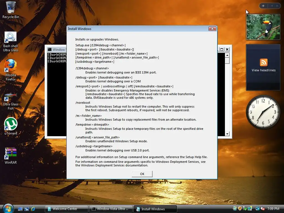Click Switch between windows Quick Launch icon
Screen dimensions: 284x213
click(x=27, y=209)
